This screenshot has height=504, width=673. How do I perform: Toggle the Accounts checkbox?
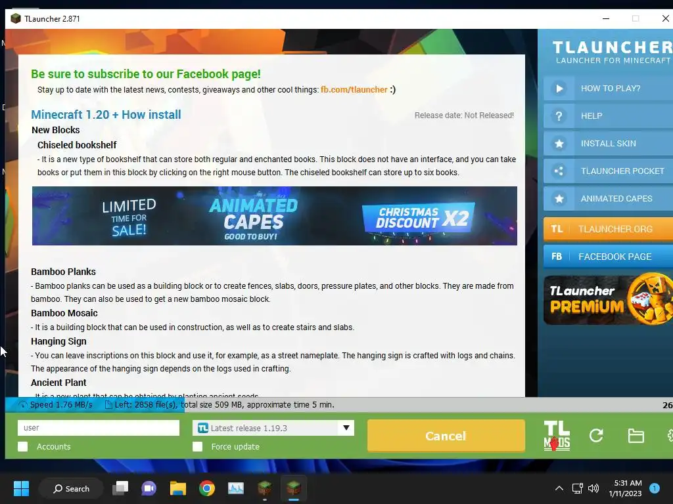coord(23,446)
